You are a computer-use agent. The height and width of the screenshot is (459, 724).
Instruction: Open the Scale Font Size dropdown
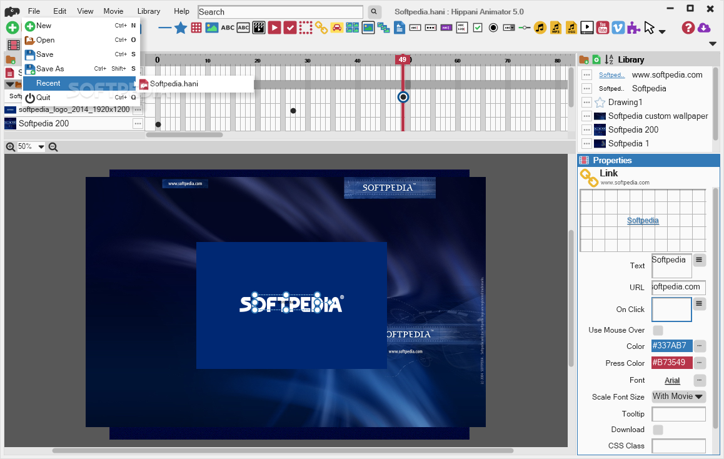pyautogui.click(x=678, y=396)
